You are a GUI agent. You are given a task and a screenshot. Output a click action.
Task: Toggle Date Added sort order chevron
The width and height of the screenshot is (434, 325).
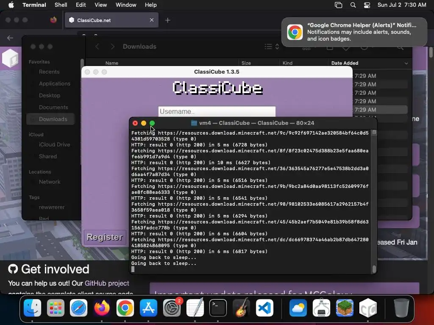pos(406,63)
